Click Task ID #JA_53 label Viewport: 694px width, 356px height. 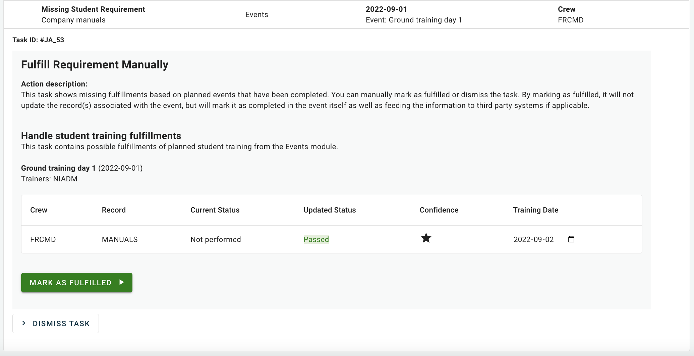[38, 40]
